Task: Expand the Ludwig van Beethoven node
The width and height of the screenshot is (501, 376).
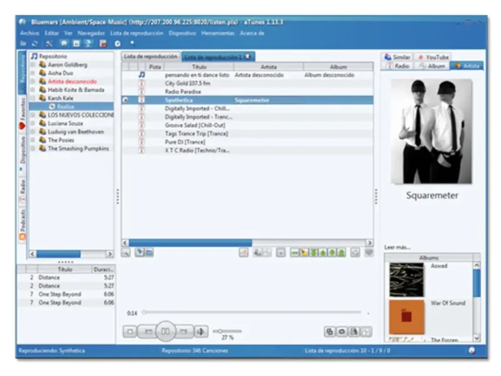Action: (x=33, y=132)
